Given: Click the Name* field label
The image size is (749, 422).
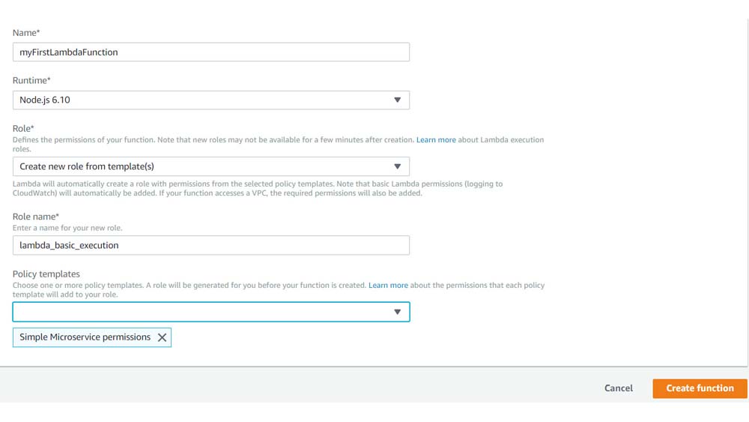Looking at the screenshot, I should pyautogui.click(x=26, y=34).
